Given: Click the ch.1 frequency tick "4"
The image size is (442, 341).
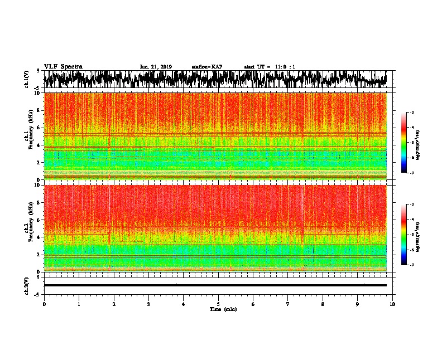Looking at the screenshot, I should [x=39, y=145].
